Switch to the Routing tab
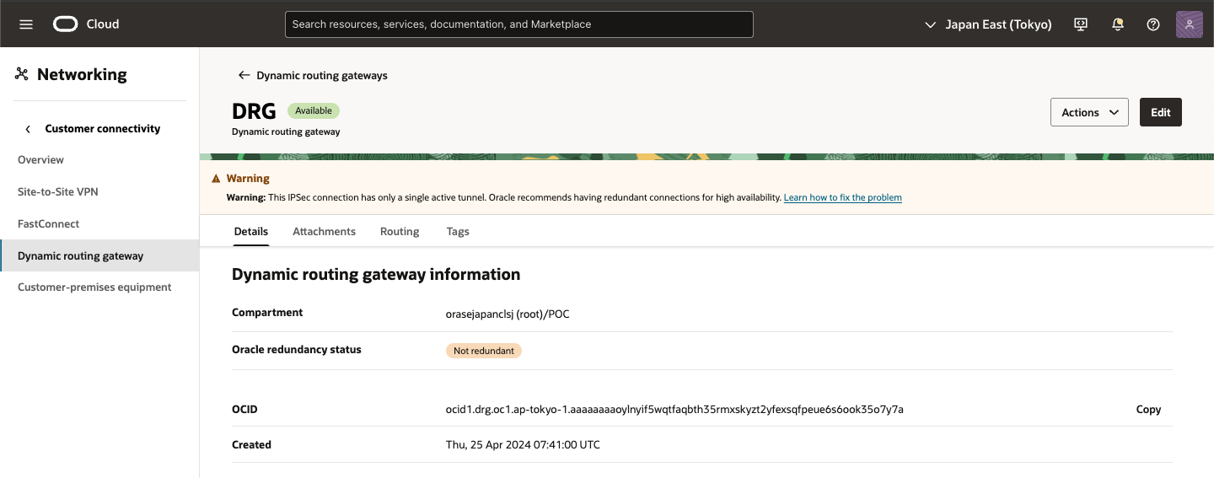 (x=400, y=231)
